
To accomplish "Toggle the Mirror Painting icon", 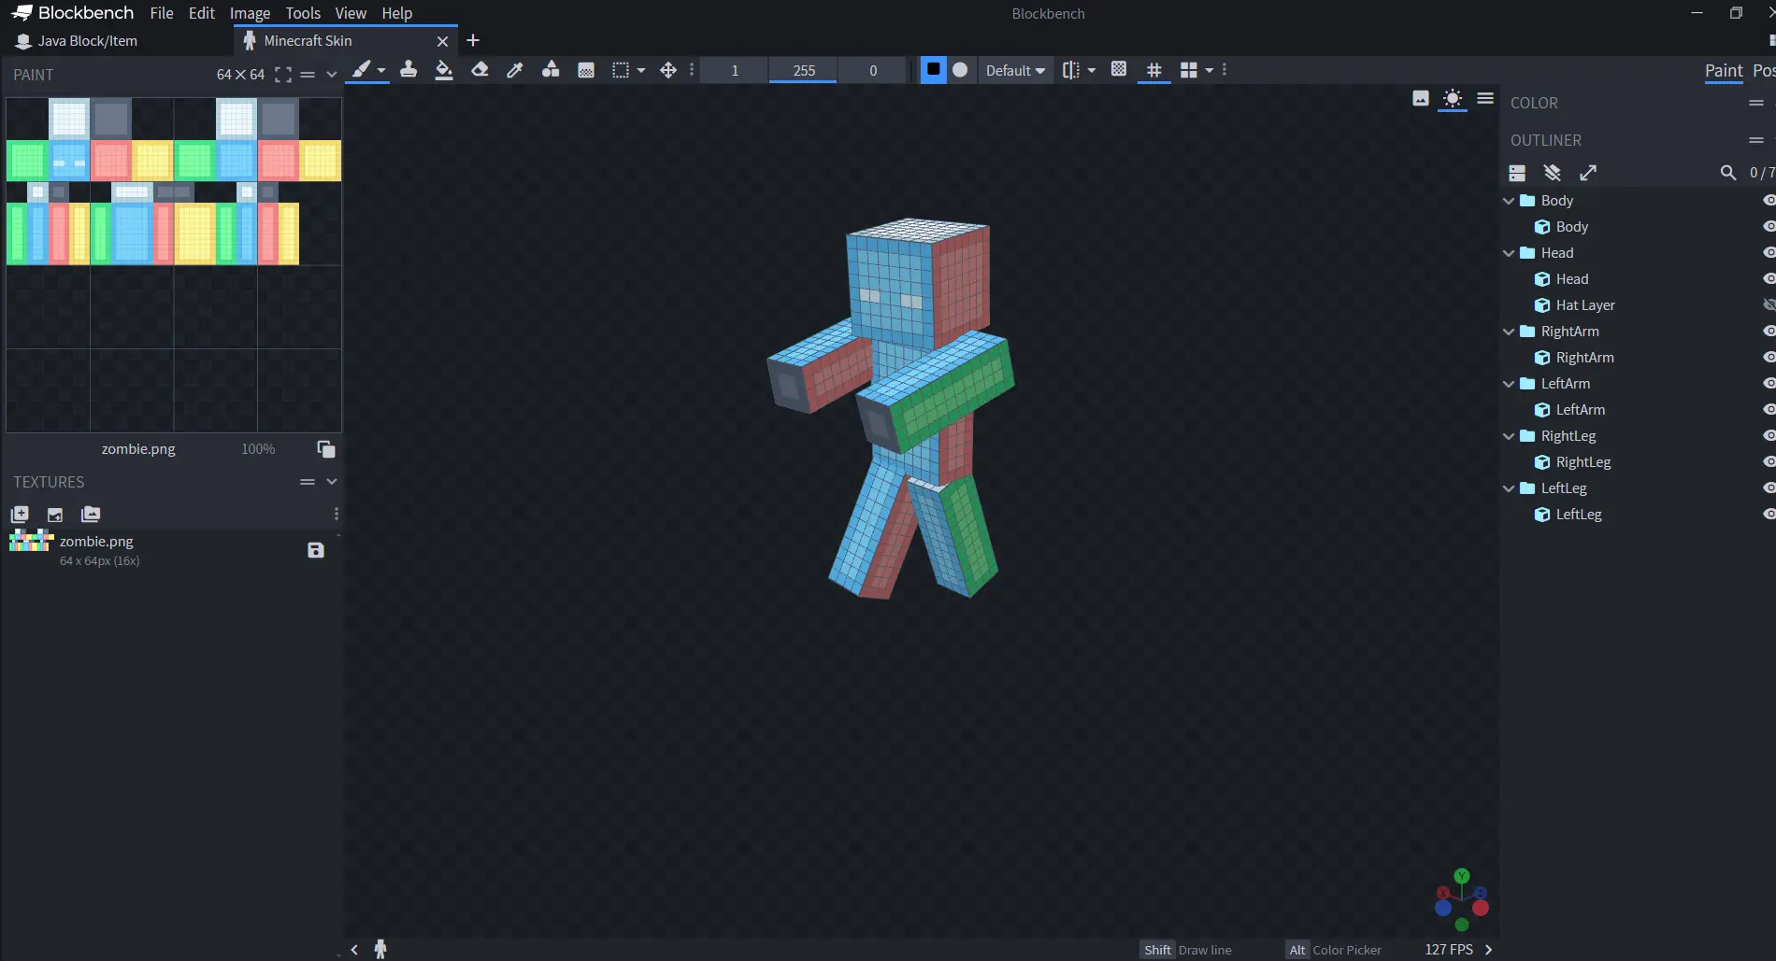I will (x=1071, y=70).
